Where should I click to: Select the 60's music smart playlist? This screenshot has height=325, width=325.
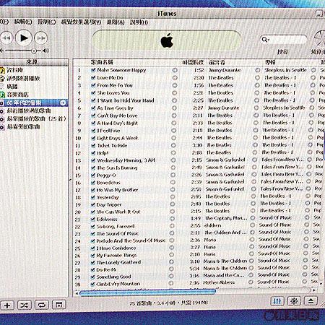[x=24, y=103]
